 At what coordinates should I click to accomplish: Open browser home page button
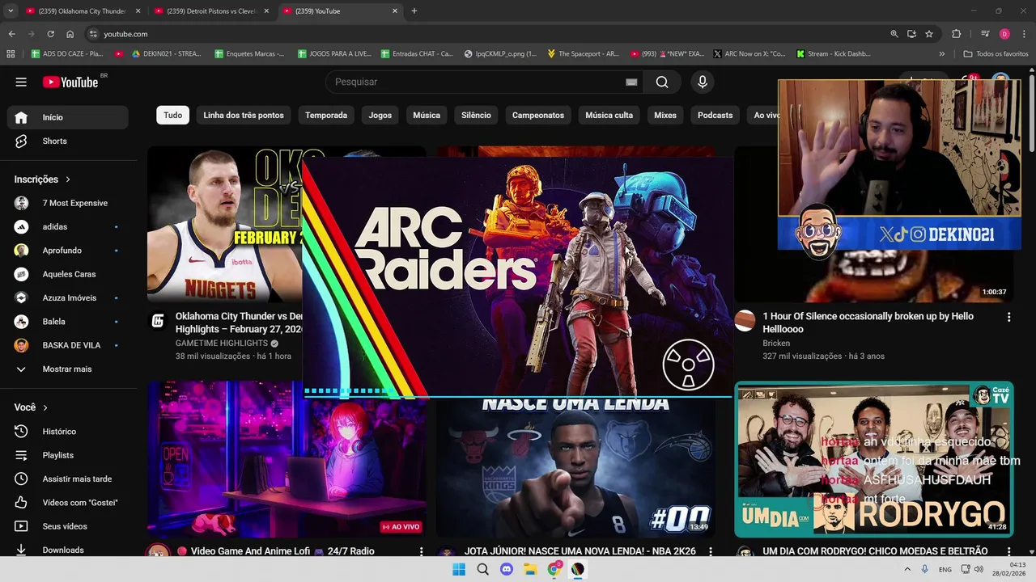pos(70,34)
